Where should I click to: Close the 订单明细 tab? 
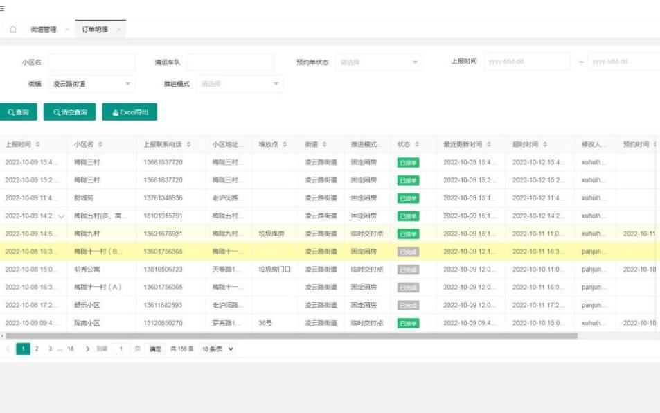118,30
